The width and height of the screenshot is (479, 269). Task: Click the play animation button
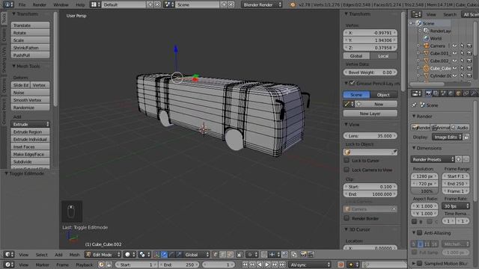coord(267,265)
